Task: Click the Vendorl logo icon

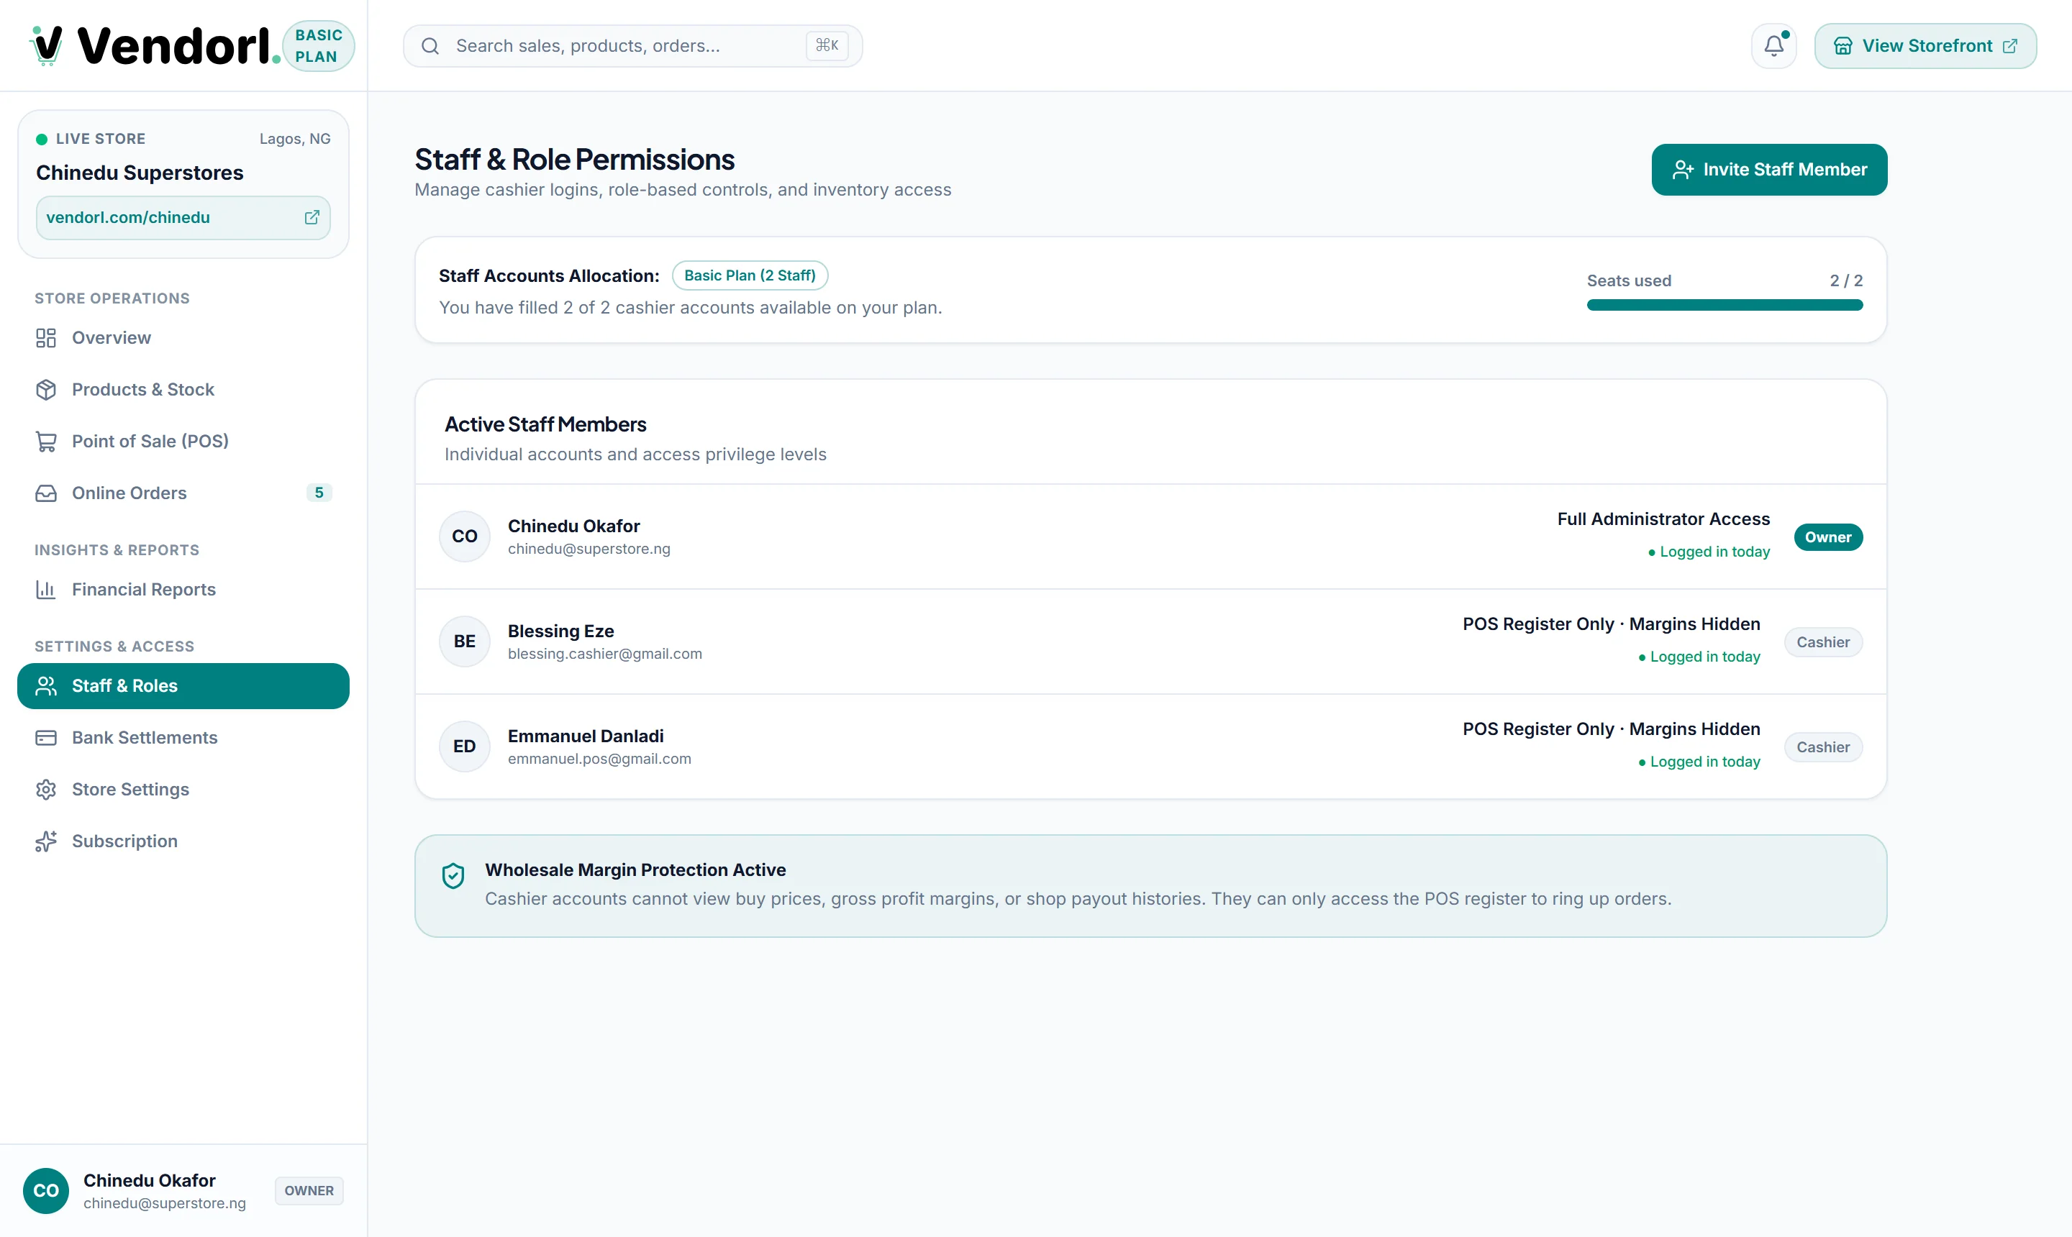Action: (x=47, y=45)
